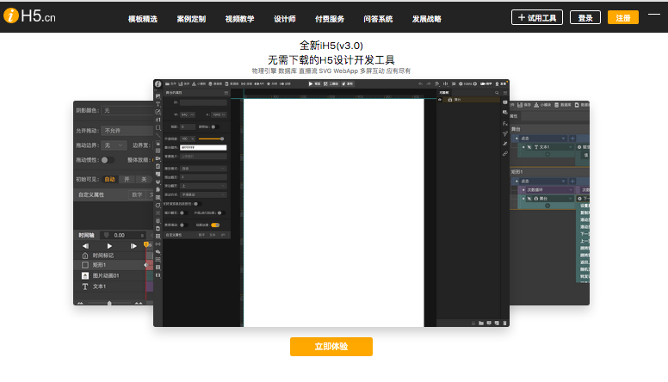
Task: Toggle the stage eye icon in object tree
Action: tap(440, 100)
